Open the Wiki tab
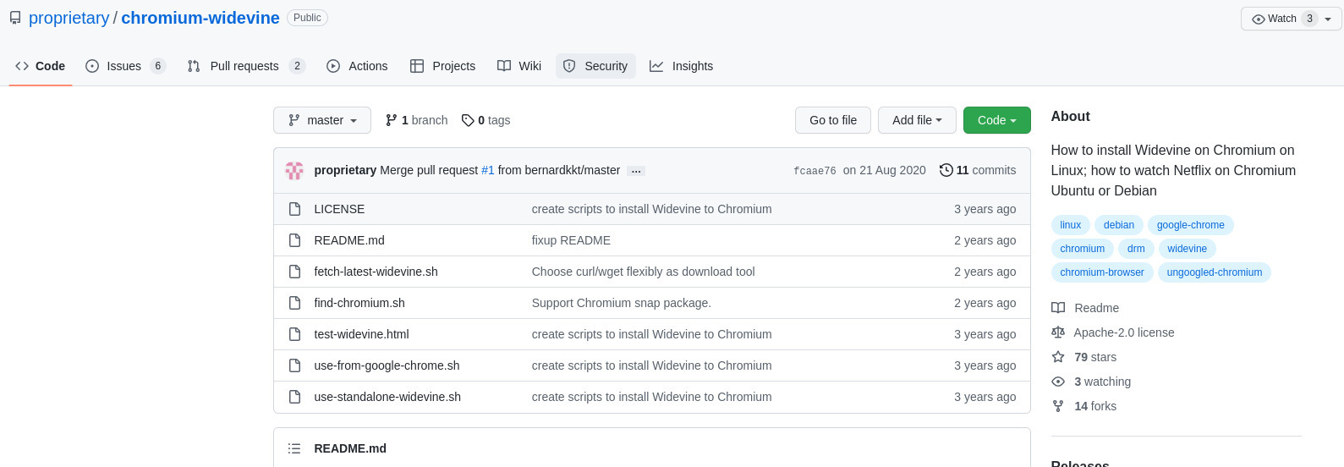The image size is (1344, 467). [x=519, y=66]
